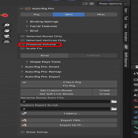Viewport: 138px width, 138px height.
Task: Browse folder for Custom Export Script
Action: click(114, 109)
